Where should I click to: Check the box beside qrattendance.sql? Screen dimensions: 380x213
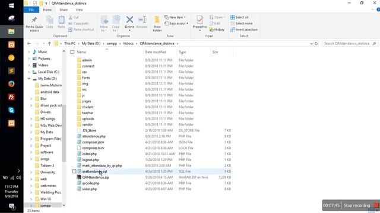(74, 171)
